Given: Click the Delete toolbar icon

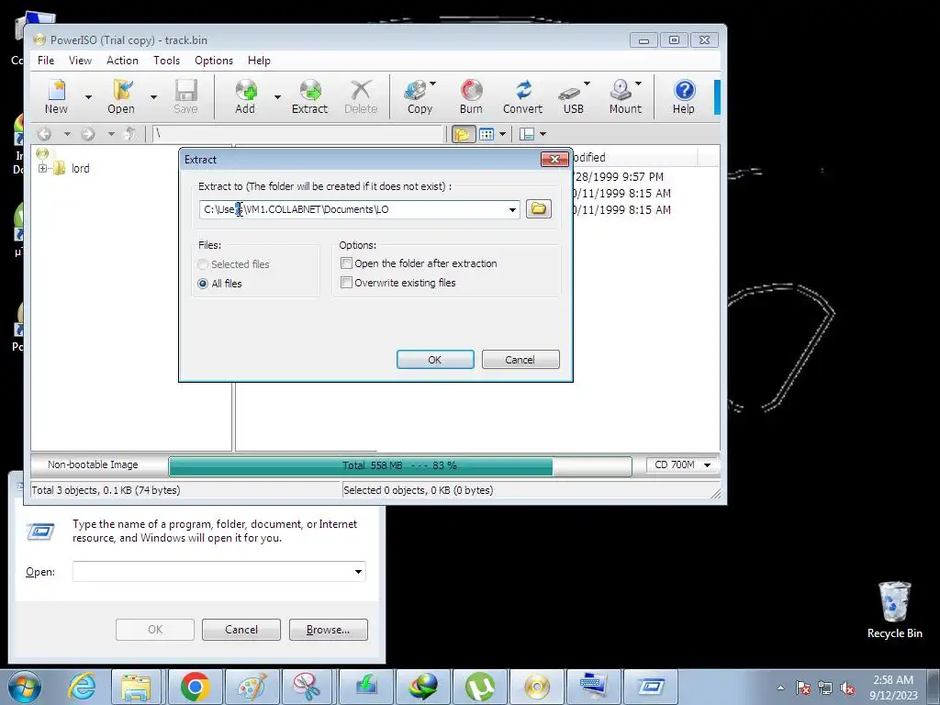Looking at the screenshot, I should pos(361,96).
